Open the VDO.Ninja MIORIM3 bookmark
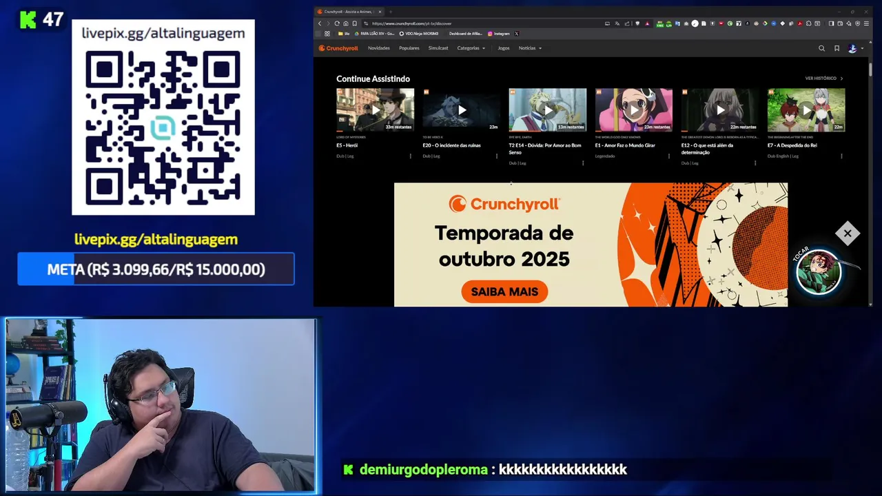Viewport: 882px width, 496px height. [x=419, y=33]
